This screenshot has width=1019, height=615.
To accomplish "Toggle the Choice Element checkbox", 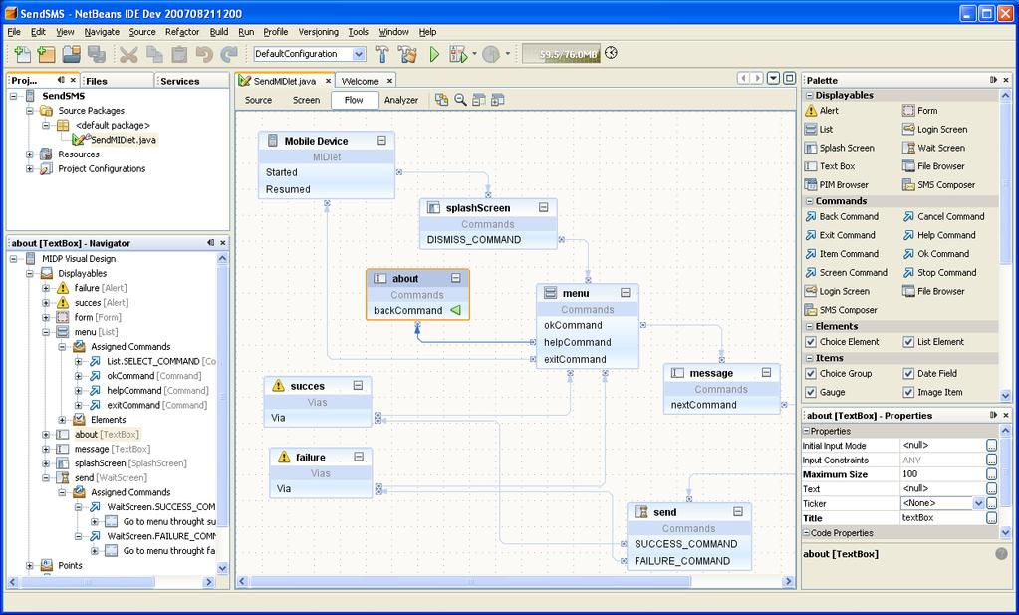I will (x=811, y=342).
